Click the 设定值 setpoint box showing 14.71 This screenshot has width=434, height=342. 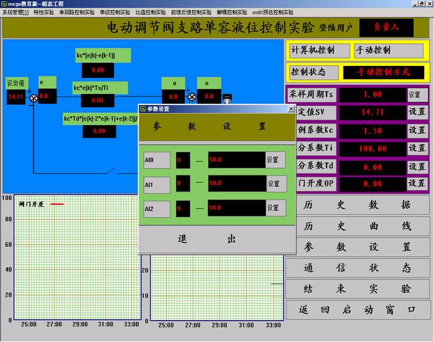pyautogui.click(x=16, y=96)
